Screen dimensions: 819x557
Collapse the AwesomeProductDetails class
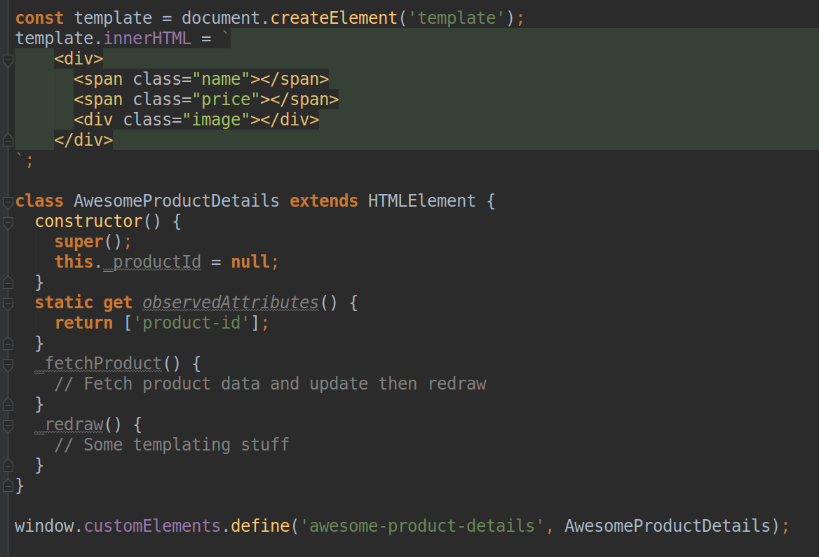pos(8,202)
